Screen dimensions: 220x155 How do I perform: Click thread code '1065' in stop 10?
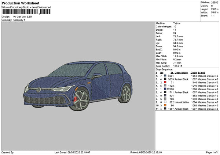click(194, 106)
